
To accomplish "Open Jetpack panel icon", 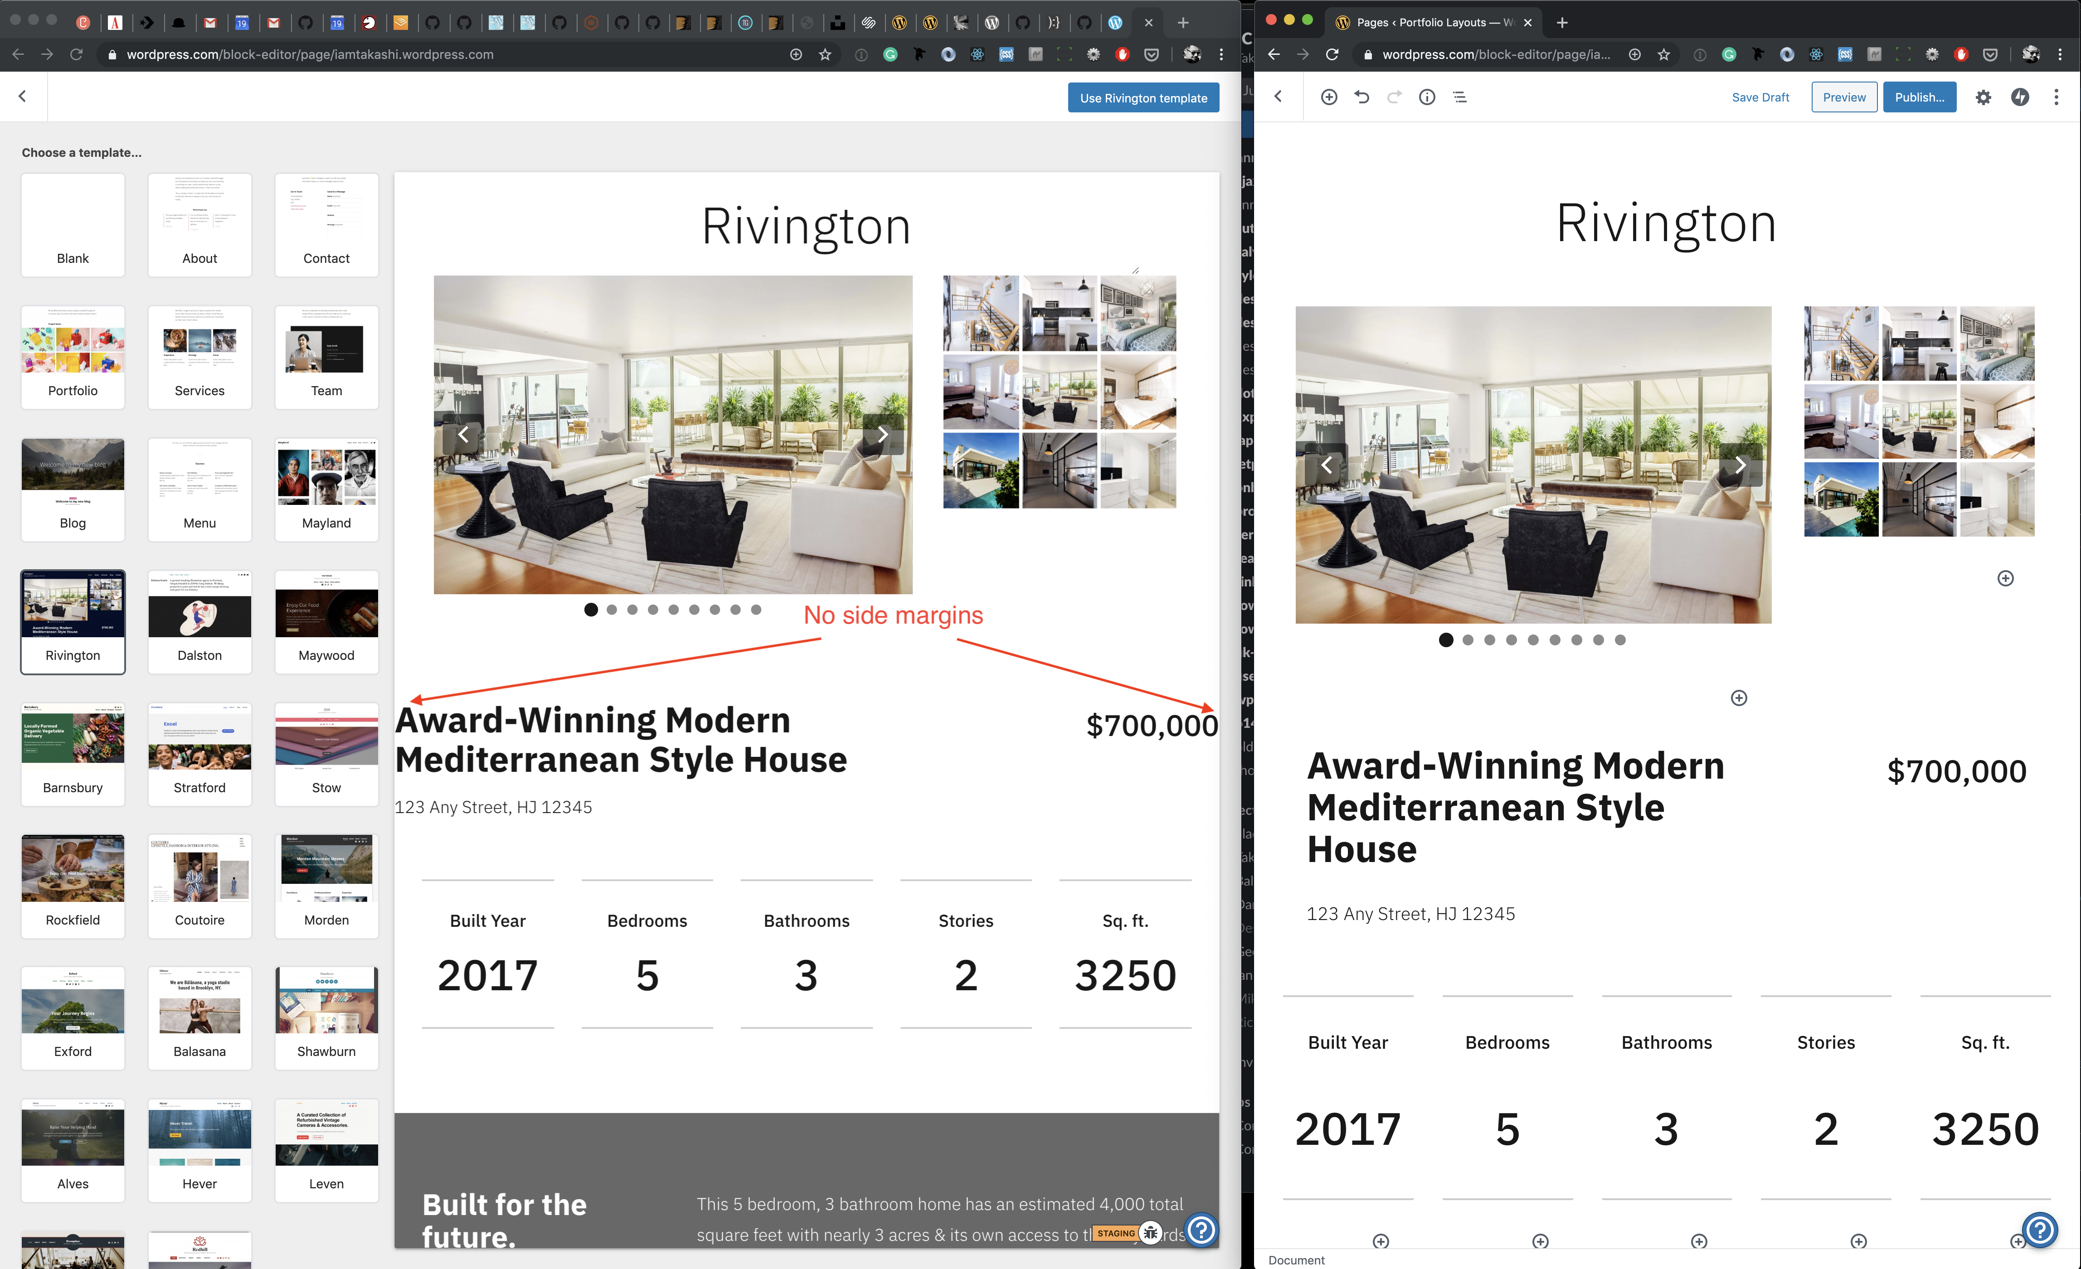I will point(2019,97).
